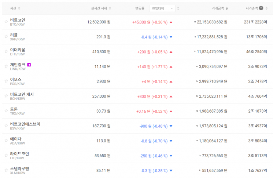Open the 전일대비 dropdown
Image resolution: width=273 pixels, height=178 pixels.
(x=162, y=8)
